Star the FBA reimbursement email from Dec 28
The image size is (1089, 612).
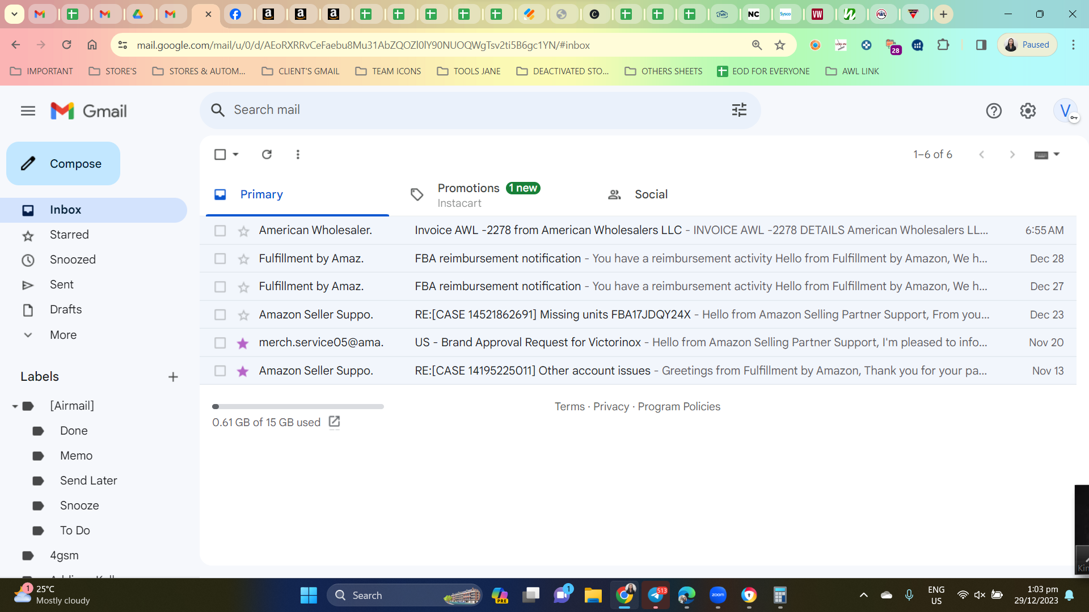pyautogui.click(x=243, y=259)
